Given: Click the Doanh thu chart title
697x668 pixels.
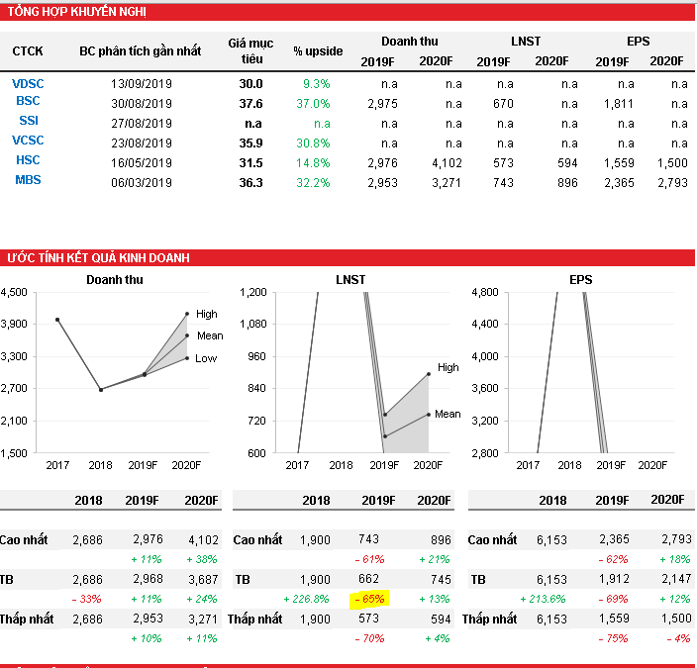Looking at the screenshot, I should [114, 280].
